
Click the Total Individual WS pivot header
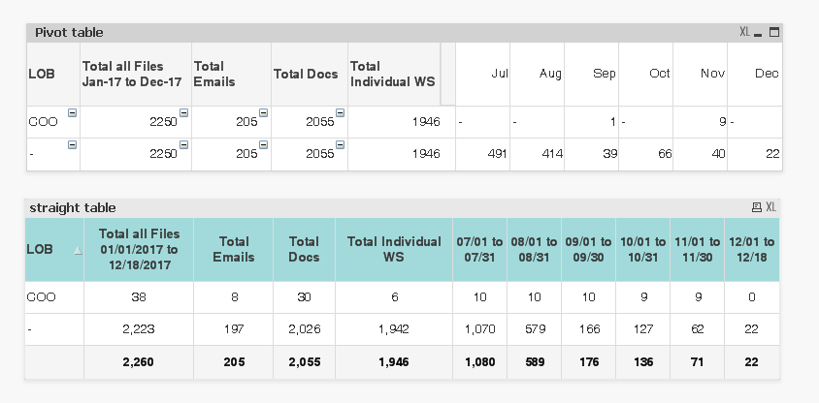(393, 74)
